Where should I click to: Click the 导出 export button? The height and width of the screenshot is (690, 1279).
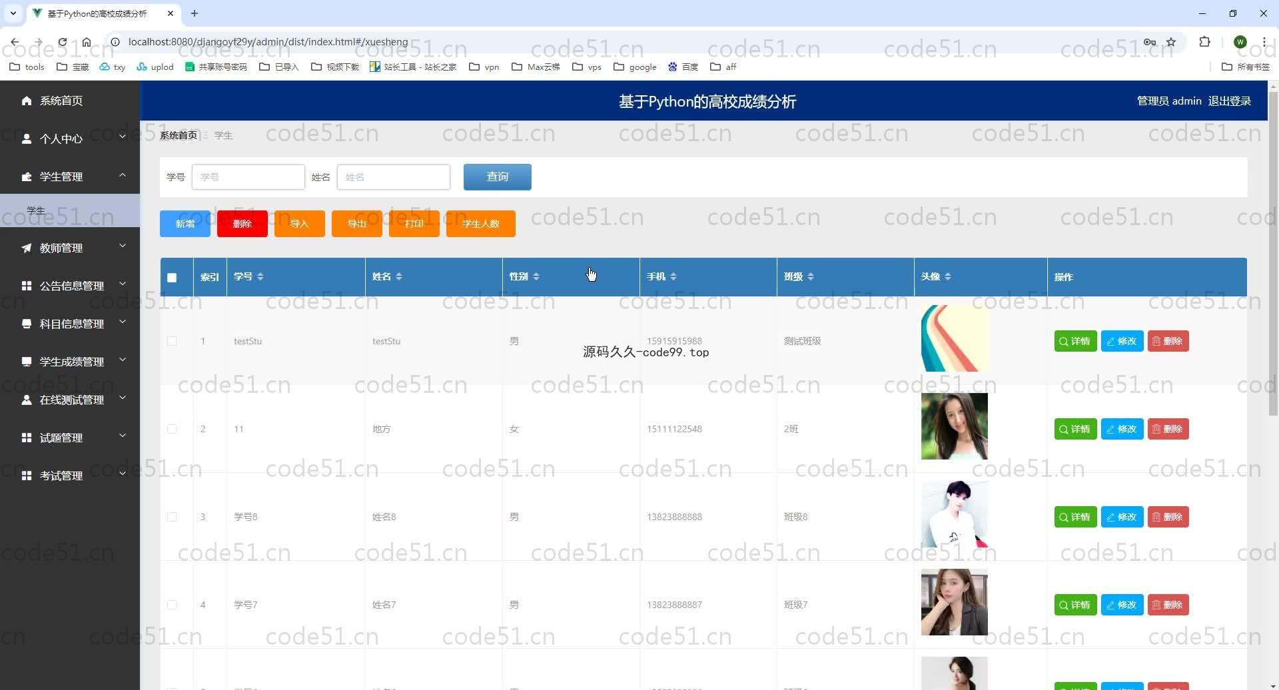[x=357, y=224]
